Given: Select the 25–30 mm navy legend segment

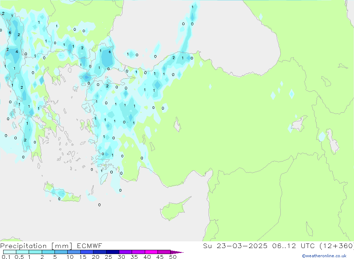Looking at the screenshot, I should point(113,252).
